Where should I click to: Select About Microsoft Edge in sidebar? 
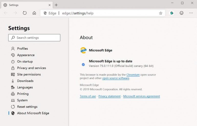coord(33,113)
